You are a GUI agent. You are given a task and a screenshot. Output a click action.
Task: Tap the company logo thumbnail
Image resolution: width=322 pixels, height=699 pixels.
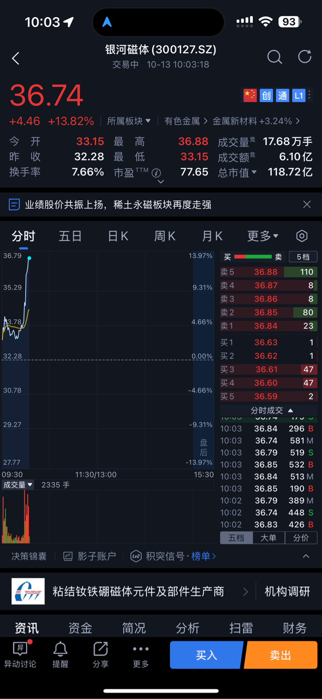click(x=28, y=592)
